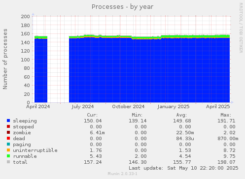
Task: Click the 'January 2025' x-axis label
Action: point(174,107)
